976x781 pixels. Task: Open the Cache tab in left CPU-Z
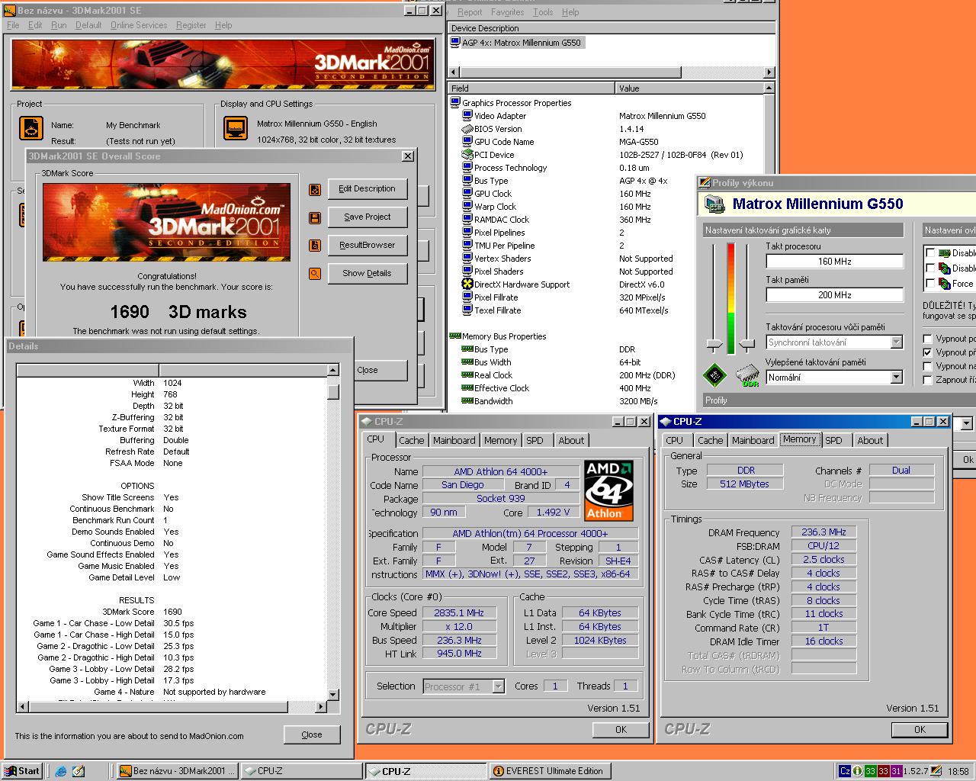(x=411, y=440)
